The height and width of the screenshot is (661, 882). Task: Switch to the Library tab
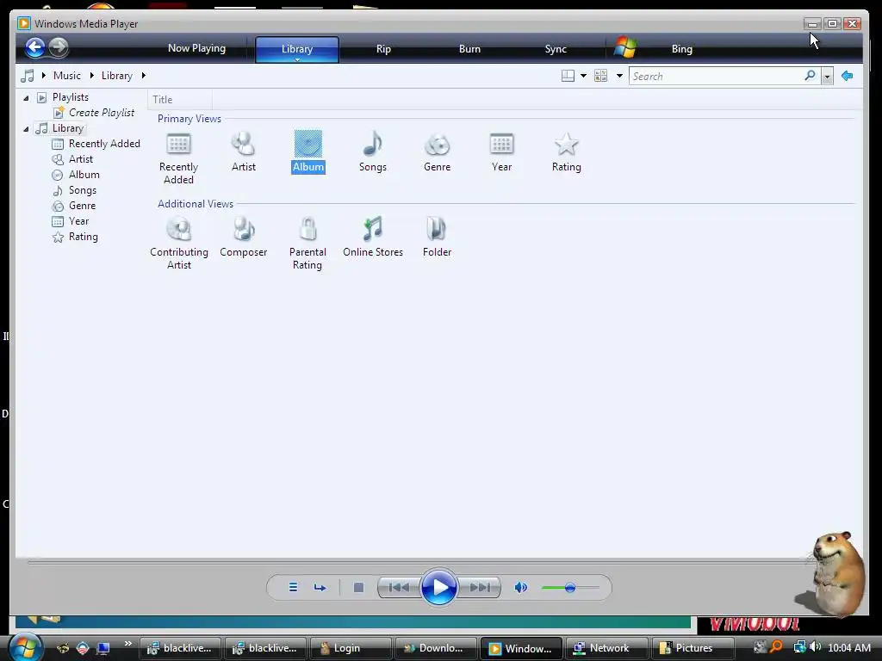pos(297,49)
